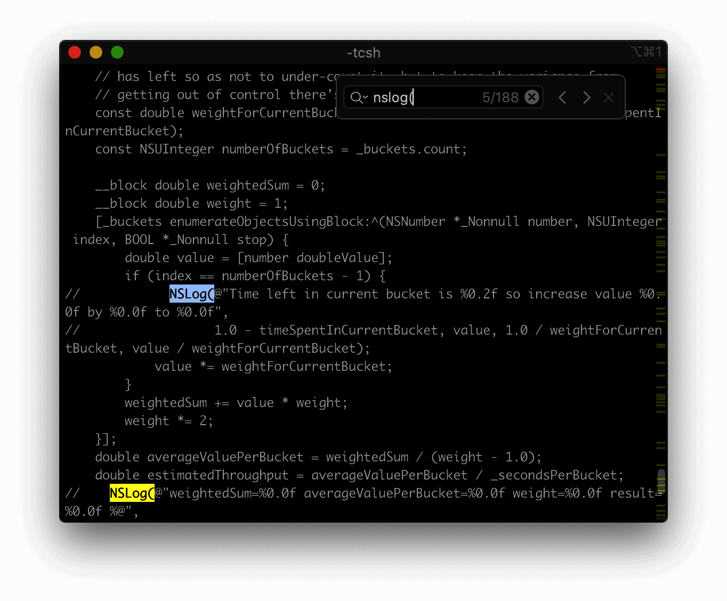Close the find bar
727x601 pixels.
[x=609, y=98]
